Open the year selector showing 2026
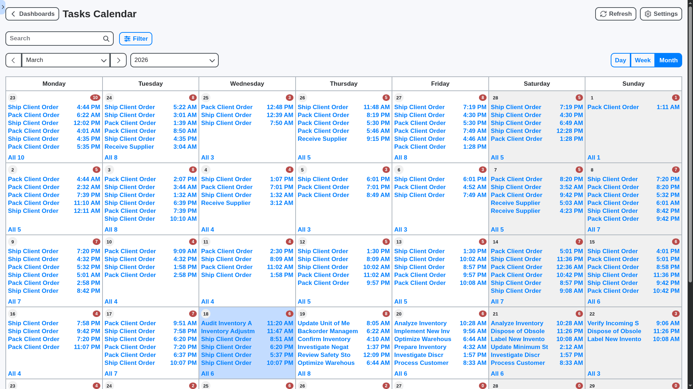The height and width of the screenshot is (389, 693). 174,60
